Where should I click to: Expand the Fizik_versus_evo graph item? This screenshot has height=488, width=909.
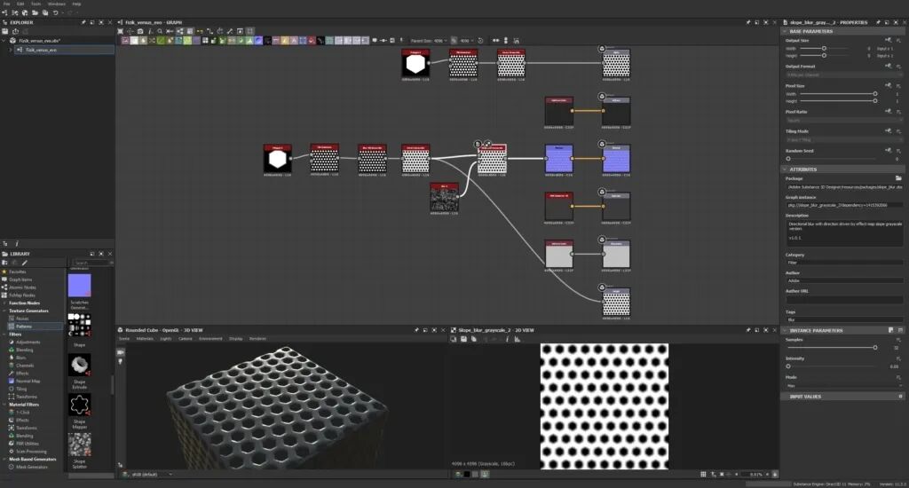coord(11,50)
